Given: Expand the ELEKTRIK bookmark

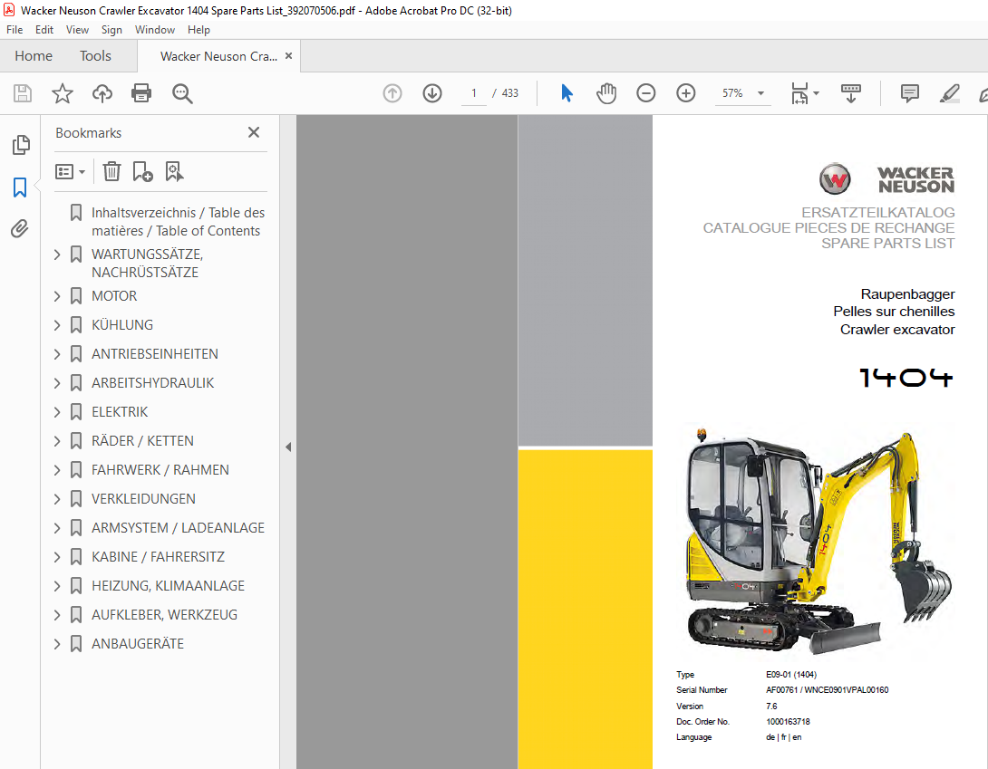Looking at the screenshot, I should tap(57, 412).
